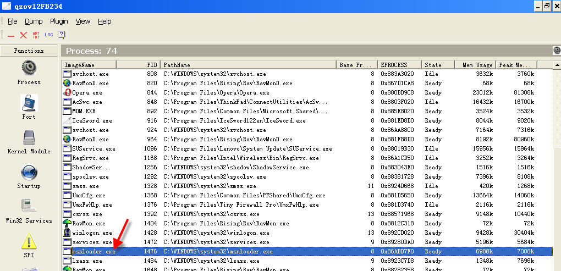This screenshot has width=561, height=271.
Task: Sort by PID column header
Action: pos(139,65)
